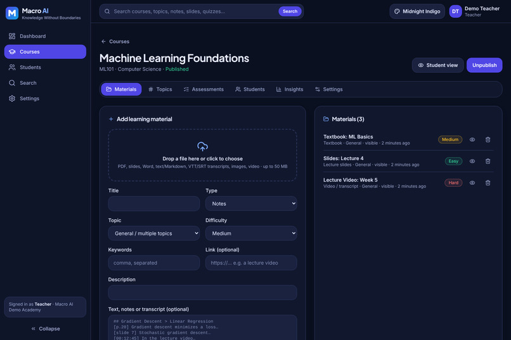Image resolution: width=511 pixels, height=340 pixels.
Task: Delete Textbook: ML Basics material
Action: (488, 139)
